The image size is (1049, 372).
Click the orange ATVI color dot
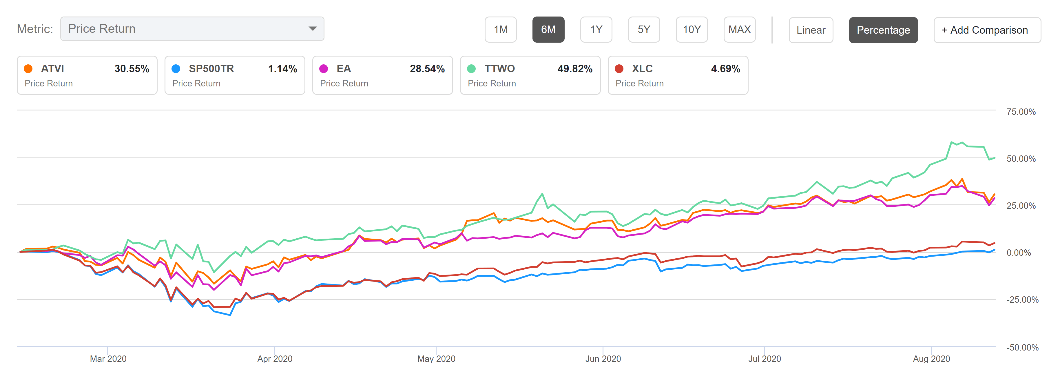tap(28, 68)
